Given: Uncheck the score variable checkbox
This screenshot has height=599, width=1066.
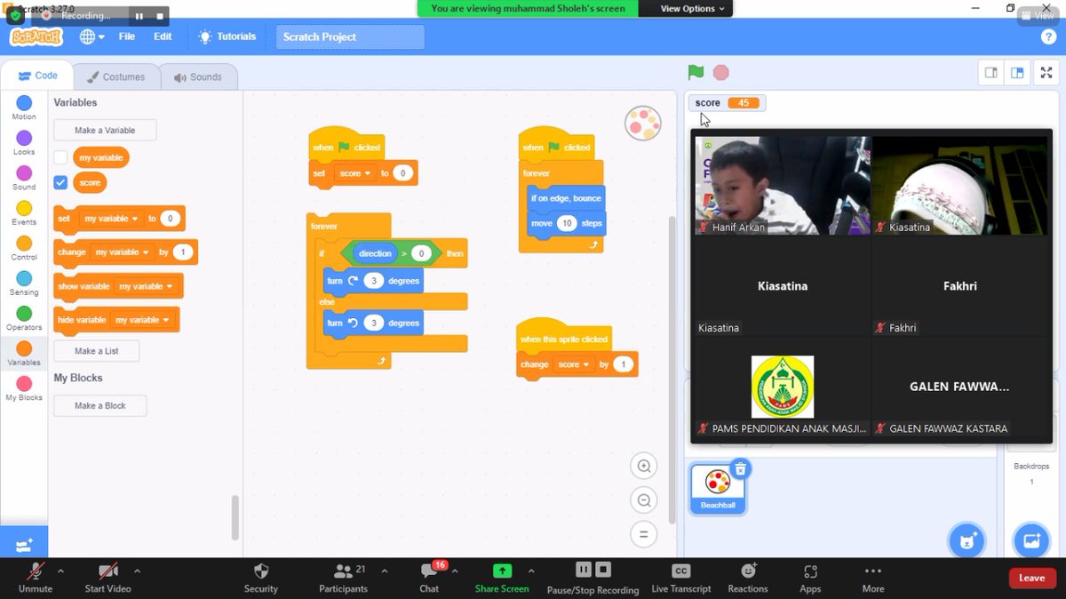Looking at the screenshot, I should (60, 182).
